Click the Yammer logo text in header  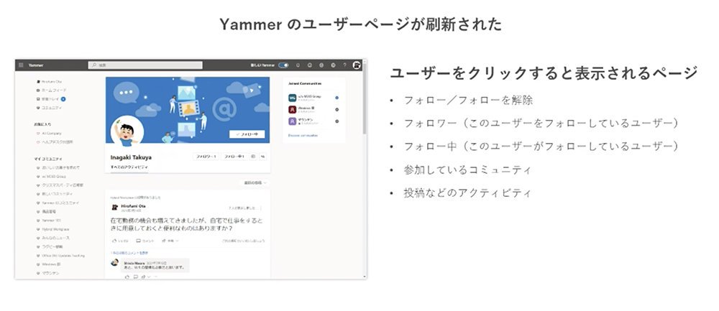pos(36,65)
